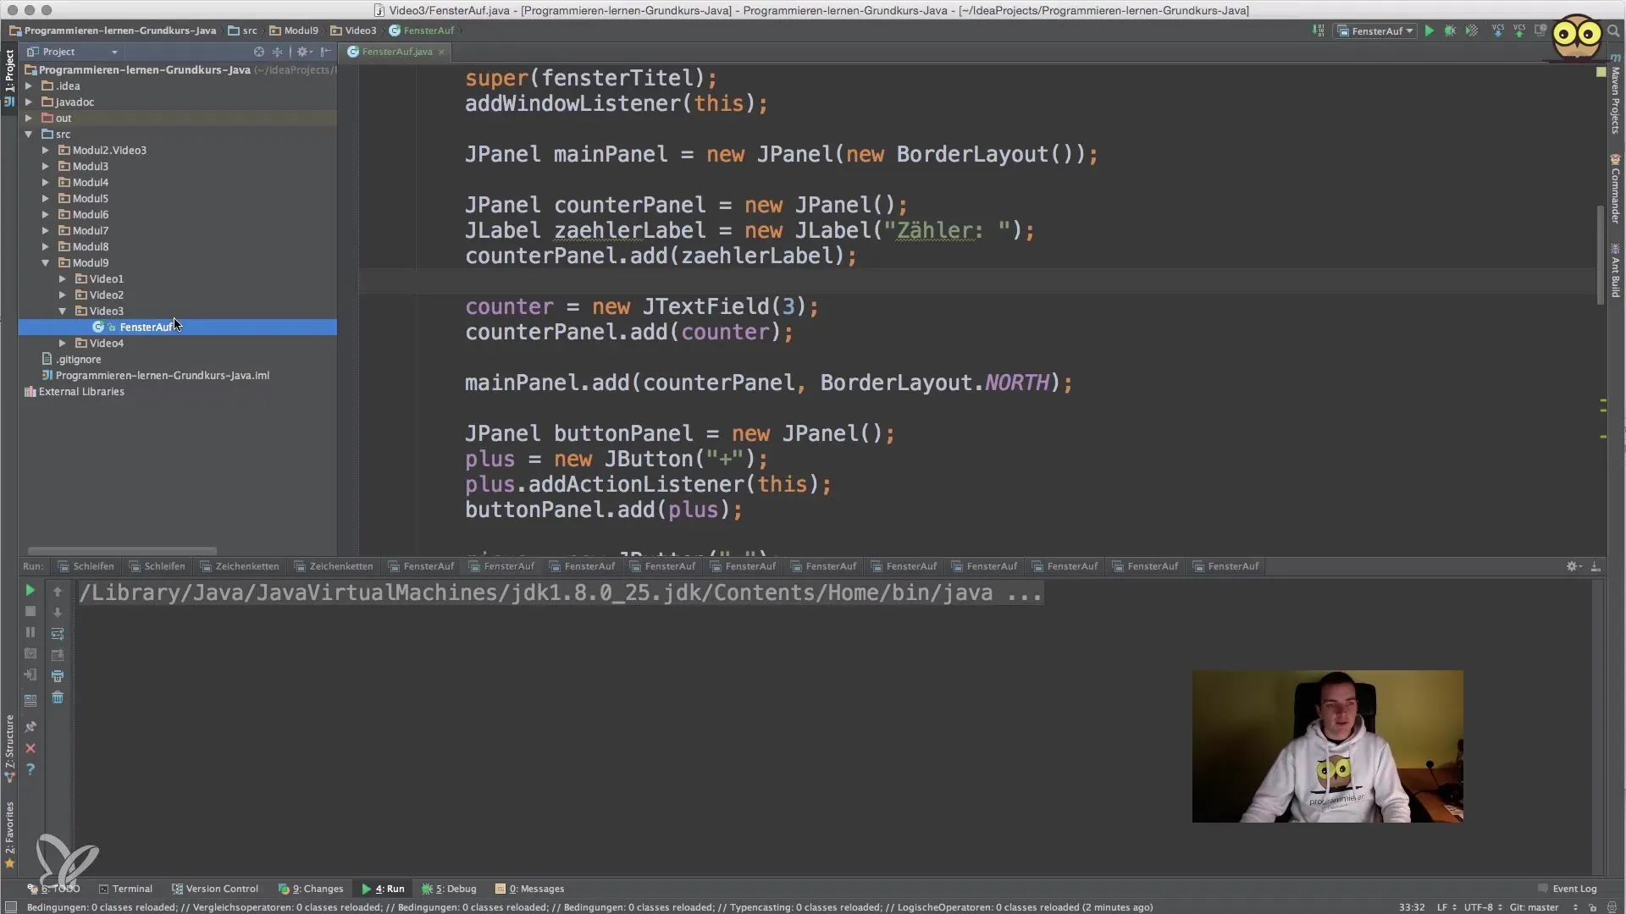This screenshot has width=1626, height=914.
Task: Jump down the stack trace arrow
Action: pos(58,612)
